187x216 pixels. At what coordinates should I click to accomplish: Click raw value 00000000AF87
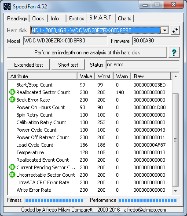point(150,145)
